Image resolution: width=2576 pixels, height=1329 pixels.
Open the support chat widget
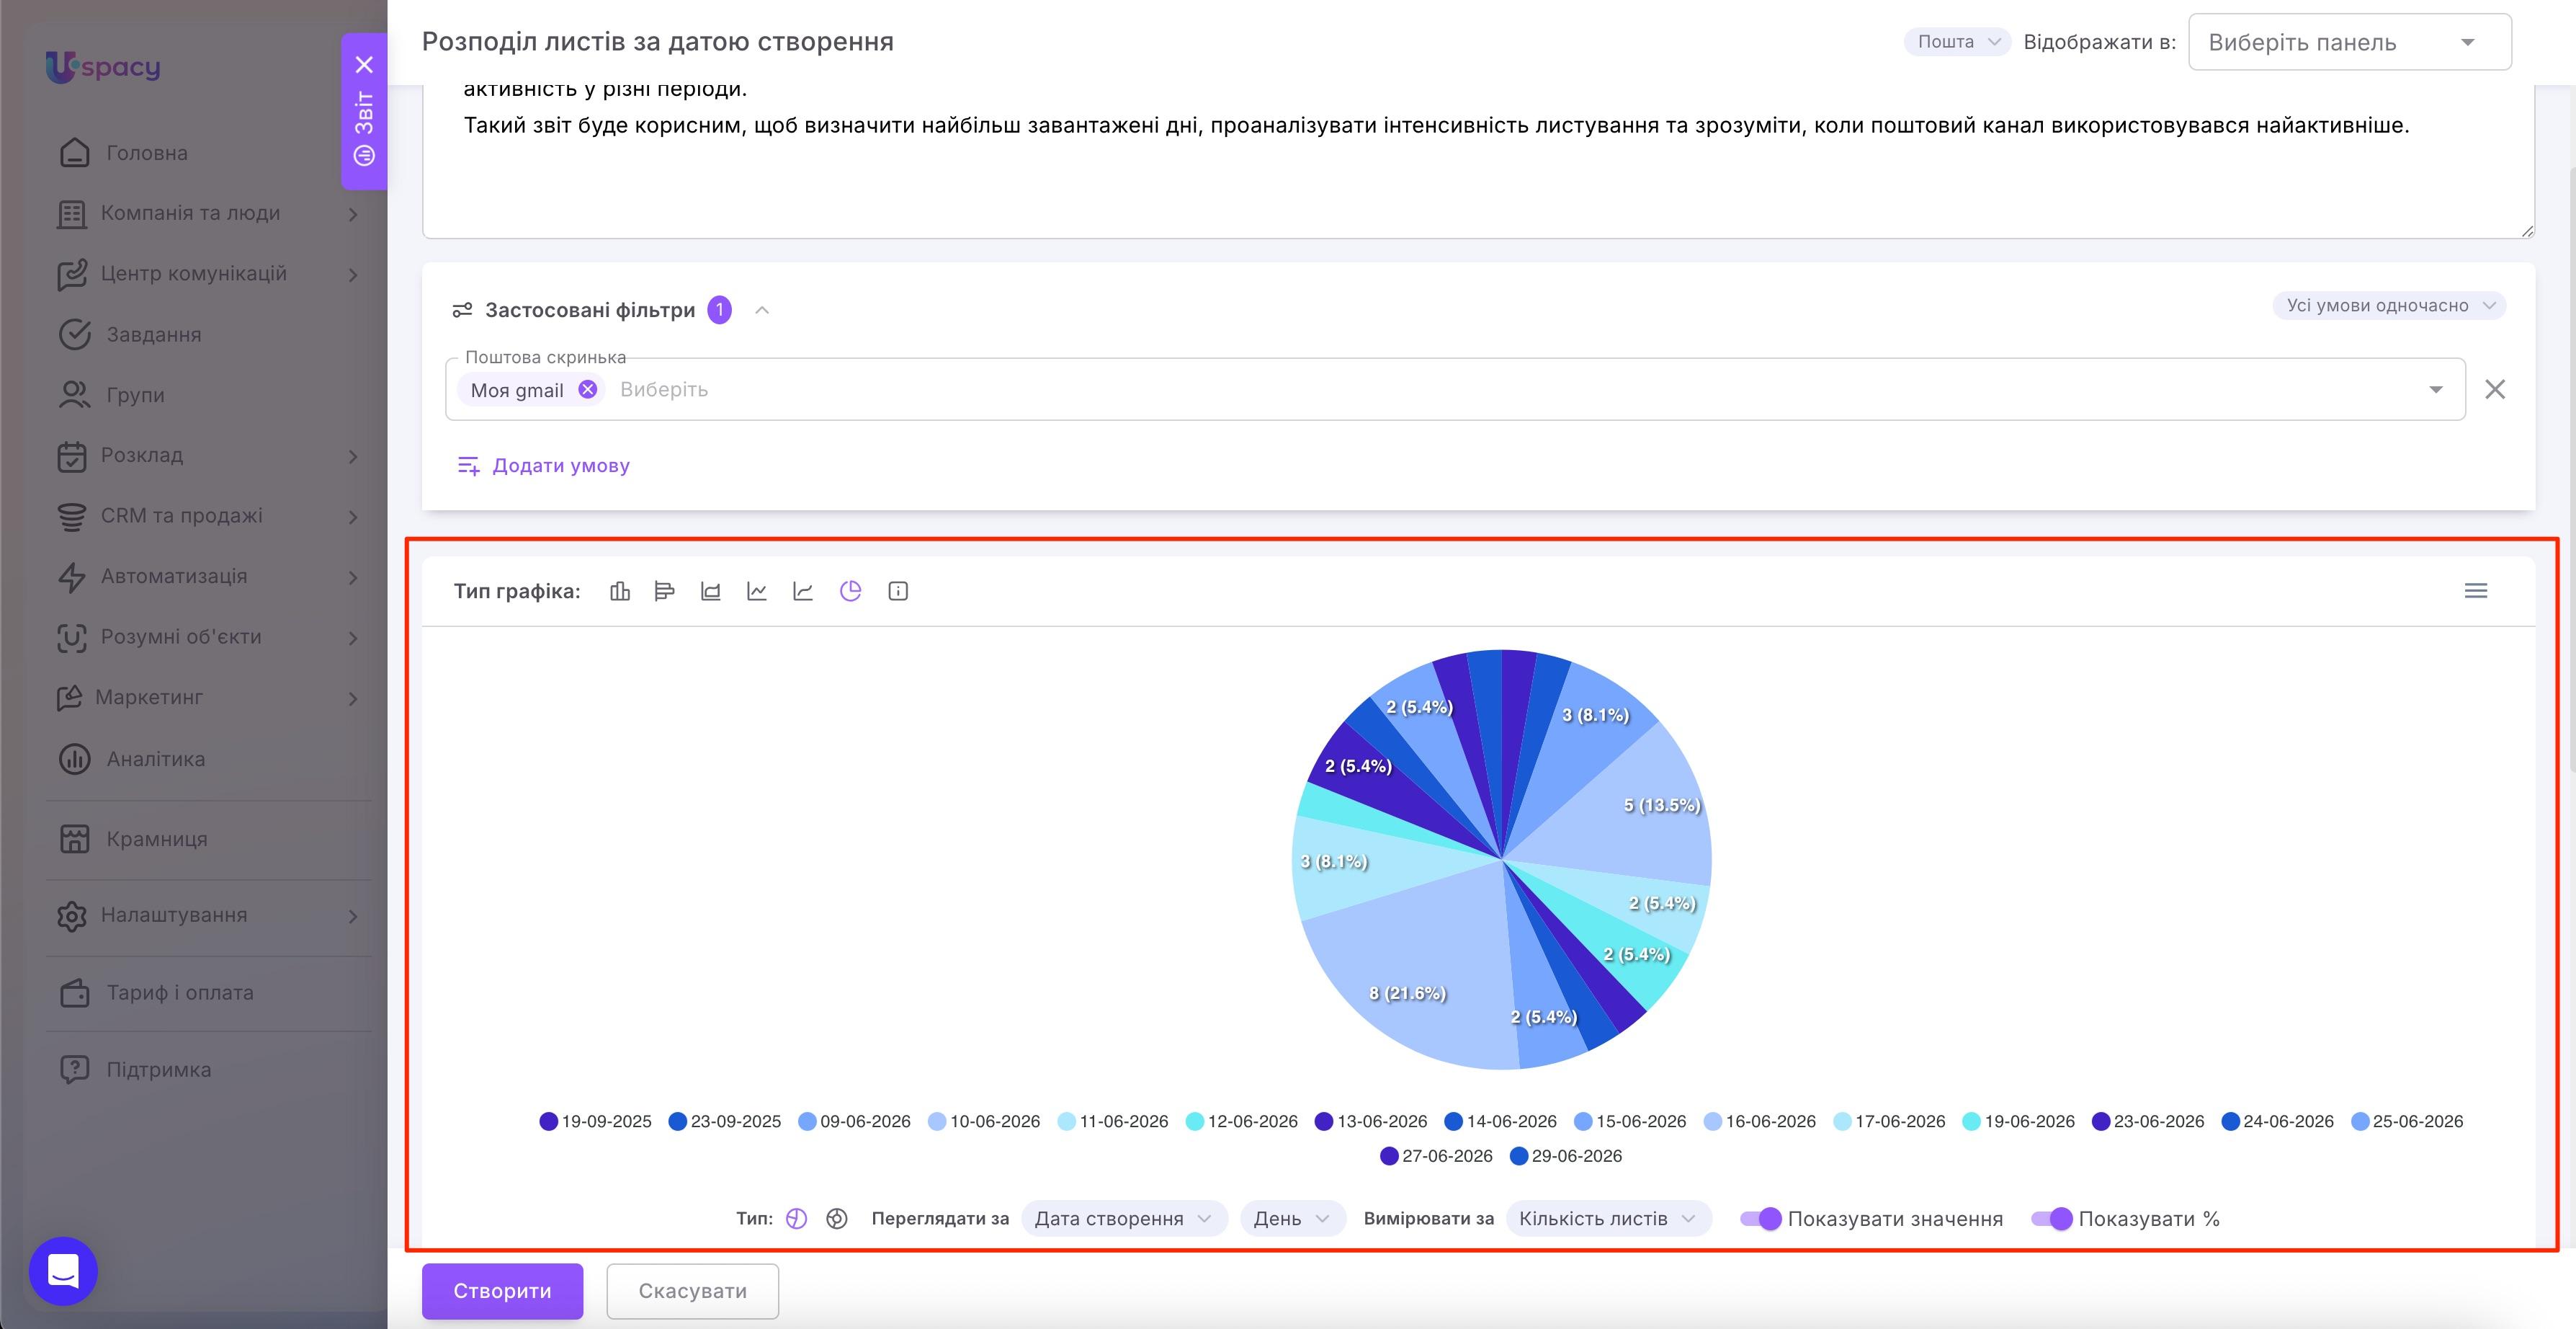(x=63, y=1271)
